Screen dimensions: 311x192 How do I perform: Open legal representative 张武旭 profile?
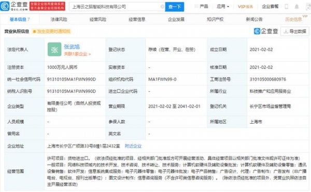click(72, 47)
